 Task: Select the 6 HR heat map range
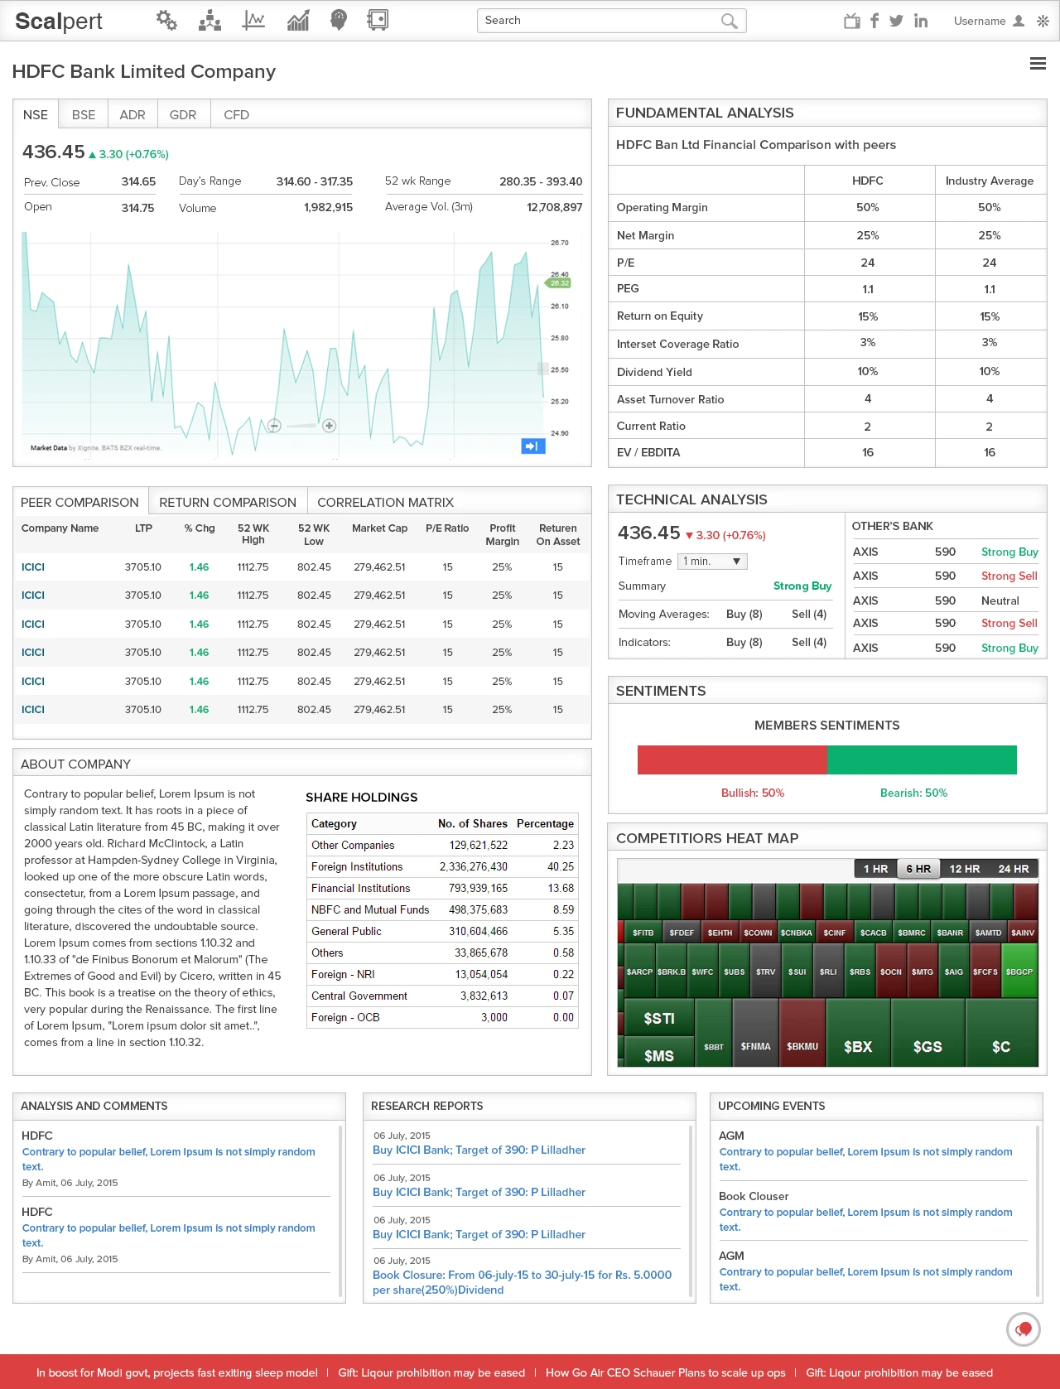918,869
